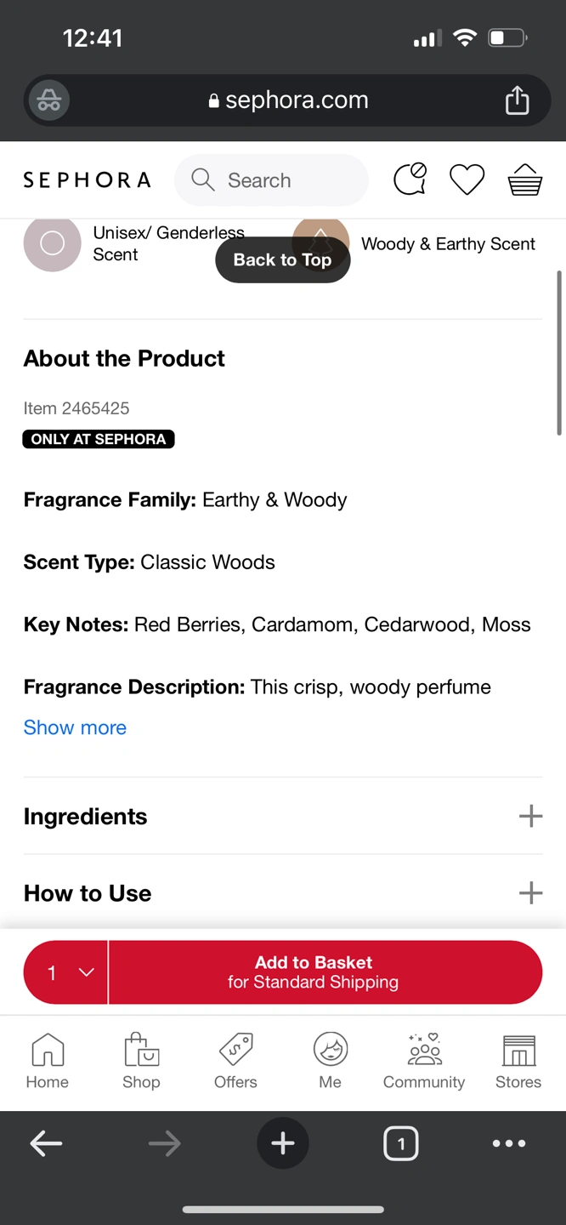Expand the How to Use section

click(530, 893)
